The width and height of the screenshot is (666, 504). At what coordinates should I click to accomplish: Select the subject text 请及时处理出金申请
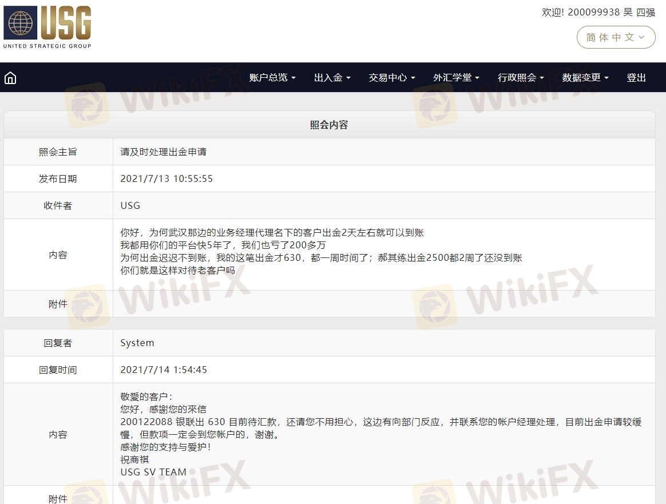click(x=164, y=152)
